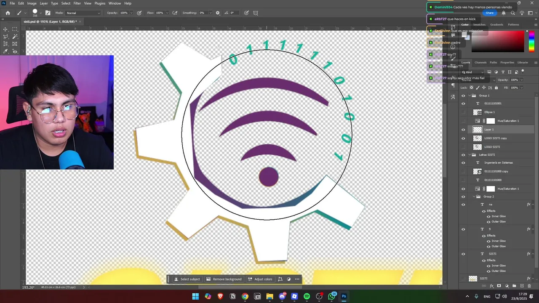This screenshot has width=539, height=303.
Task: Select the Eyedropper tool
Action: (x=5, y=51)
